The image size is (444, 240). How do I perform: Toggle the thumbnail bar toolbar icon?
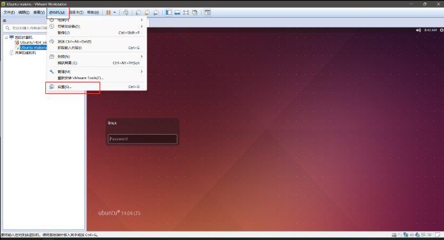coord(177,13)
